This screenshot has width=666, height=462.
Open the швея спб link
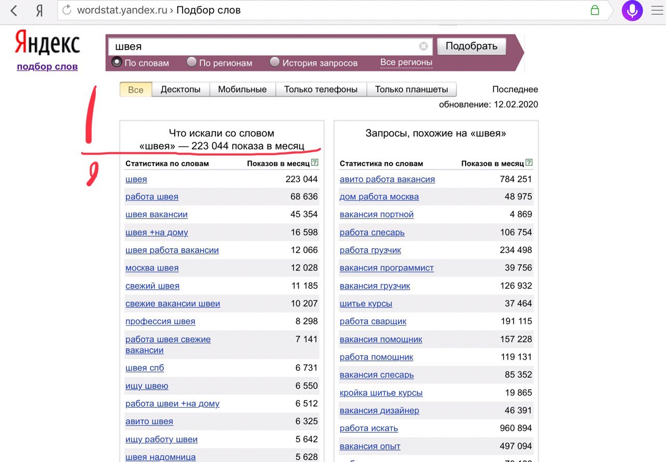pyautogui.click(x=145, y=368)
